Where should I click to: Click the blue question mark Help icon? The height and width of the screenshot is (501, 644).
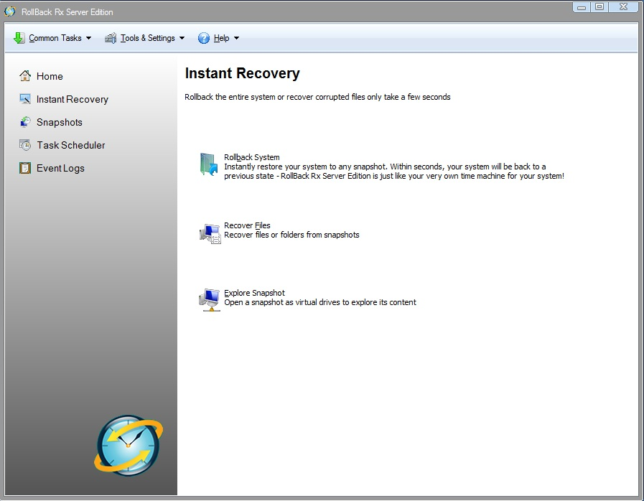(204, 38)
